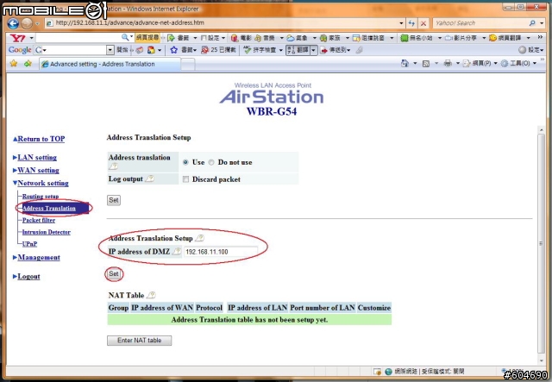
Task: Click the Google toolbar popup blocker icon
Action: click(x=205, y=50)
